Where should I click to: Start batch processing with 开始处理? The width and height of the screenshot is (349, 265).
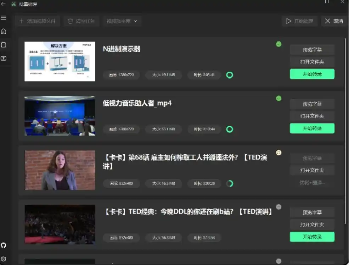(x=299, y=21)
